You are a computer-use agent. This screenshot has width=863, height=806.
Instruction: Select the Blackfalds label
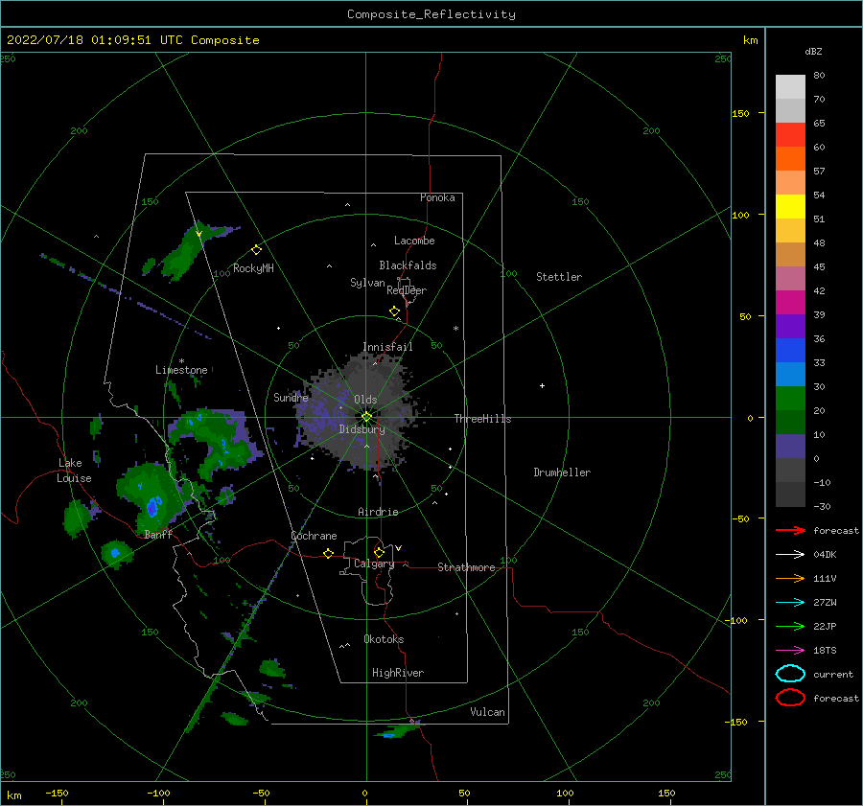[x=408, y=265]
